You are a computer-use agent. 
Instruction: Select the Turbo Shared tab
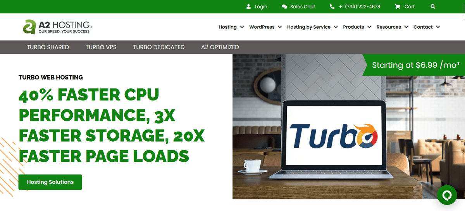48,47
